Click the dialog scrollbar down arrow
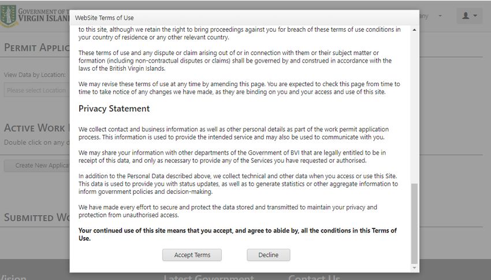The width and height of the screenshot is (491, 280). coord(414,268)
